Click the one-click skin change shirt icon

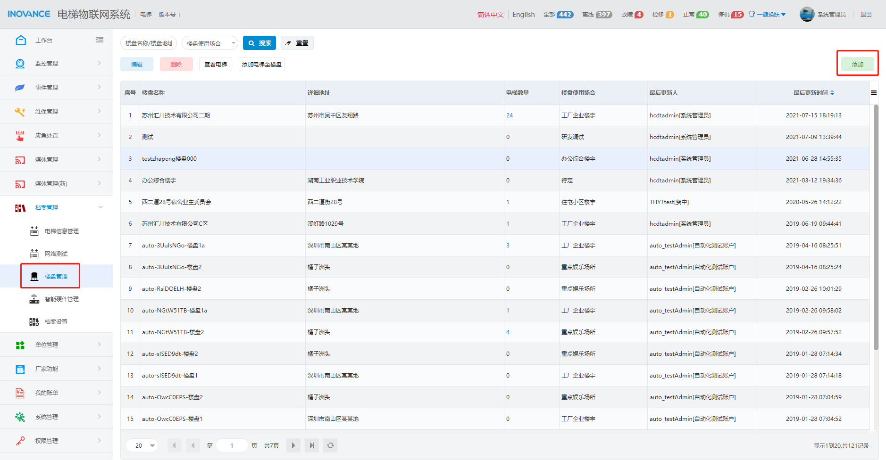752,14
